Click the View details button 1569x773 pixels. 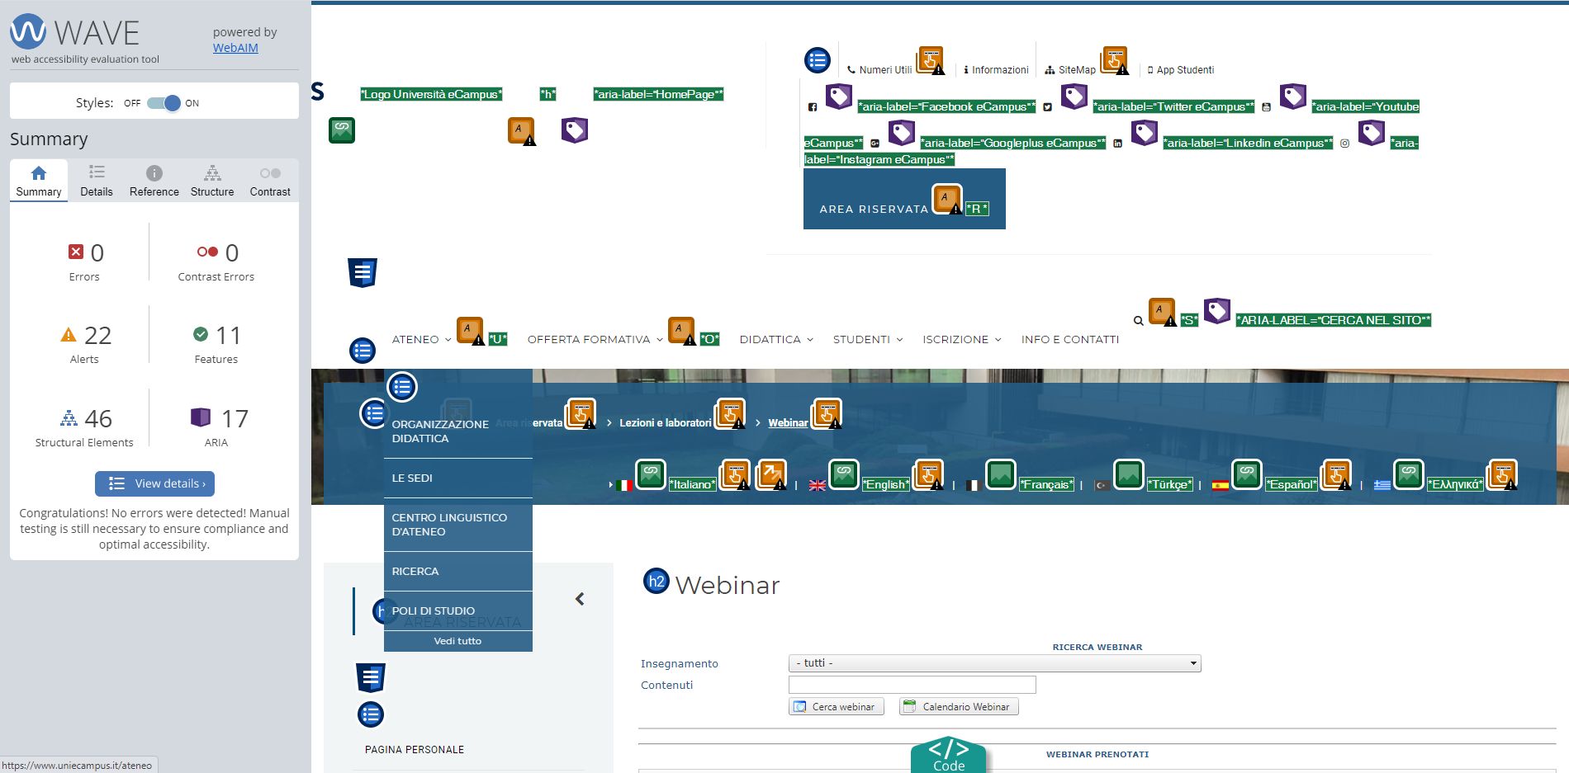154,483
